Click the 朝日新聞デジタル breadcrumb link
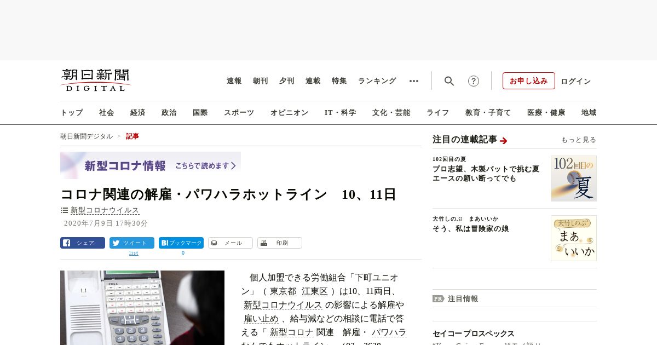 [x=87, y=136]
